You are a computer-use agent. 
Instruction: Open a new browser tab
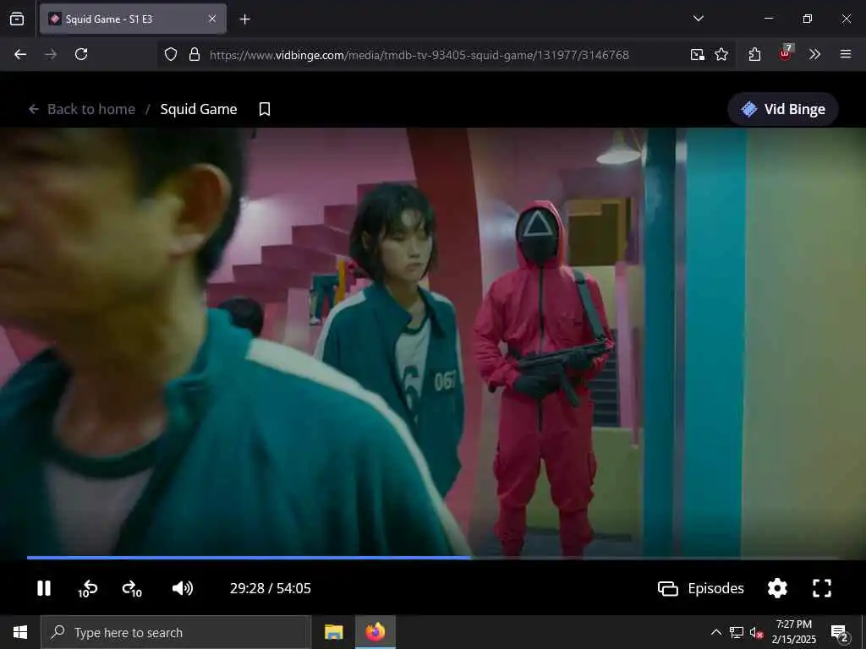click(244, 19)
